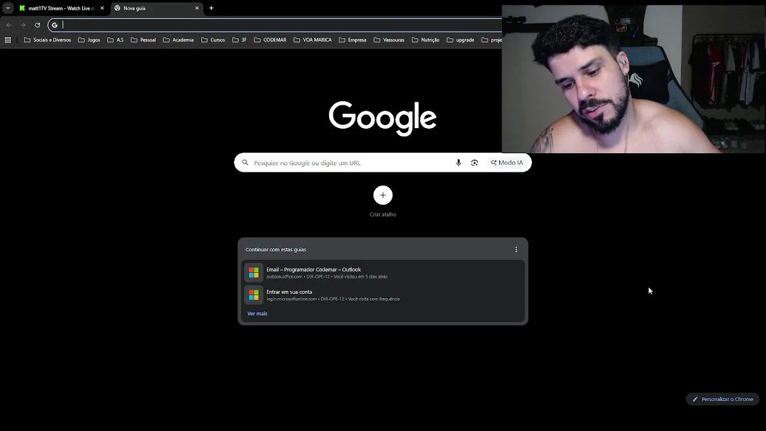Viewport: 766px width, 431px height.
Task: Open the A.S bookmark folder
Action: (115, 40)
